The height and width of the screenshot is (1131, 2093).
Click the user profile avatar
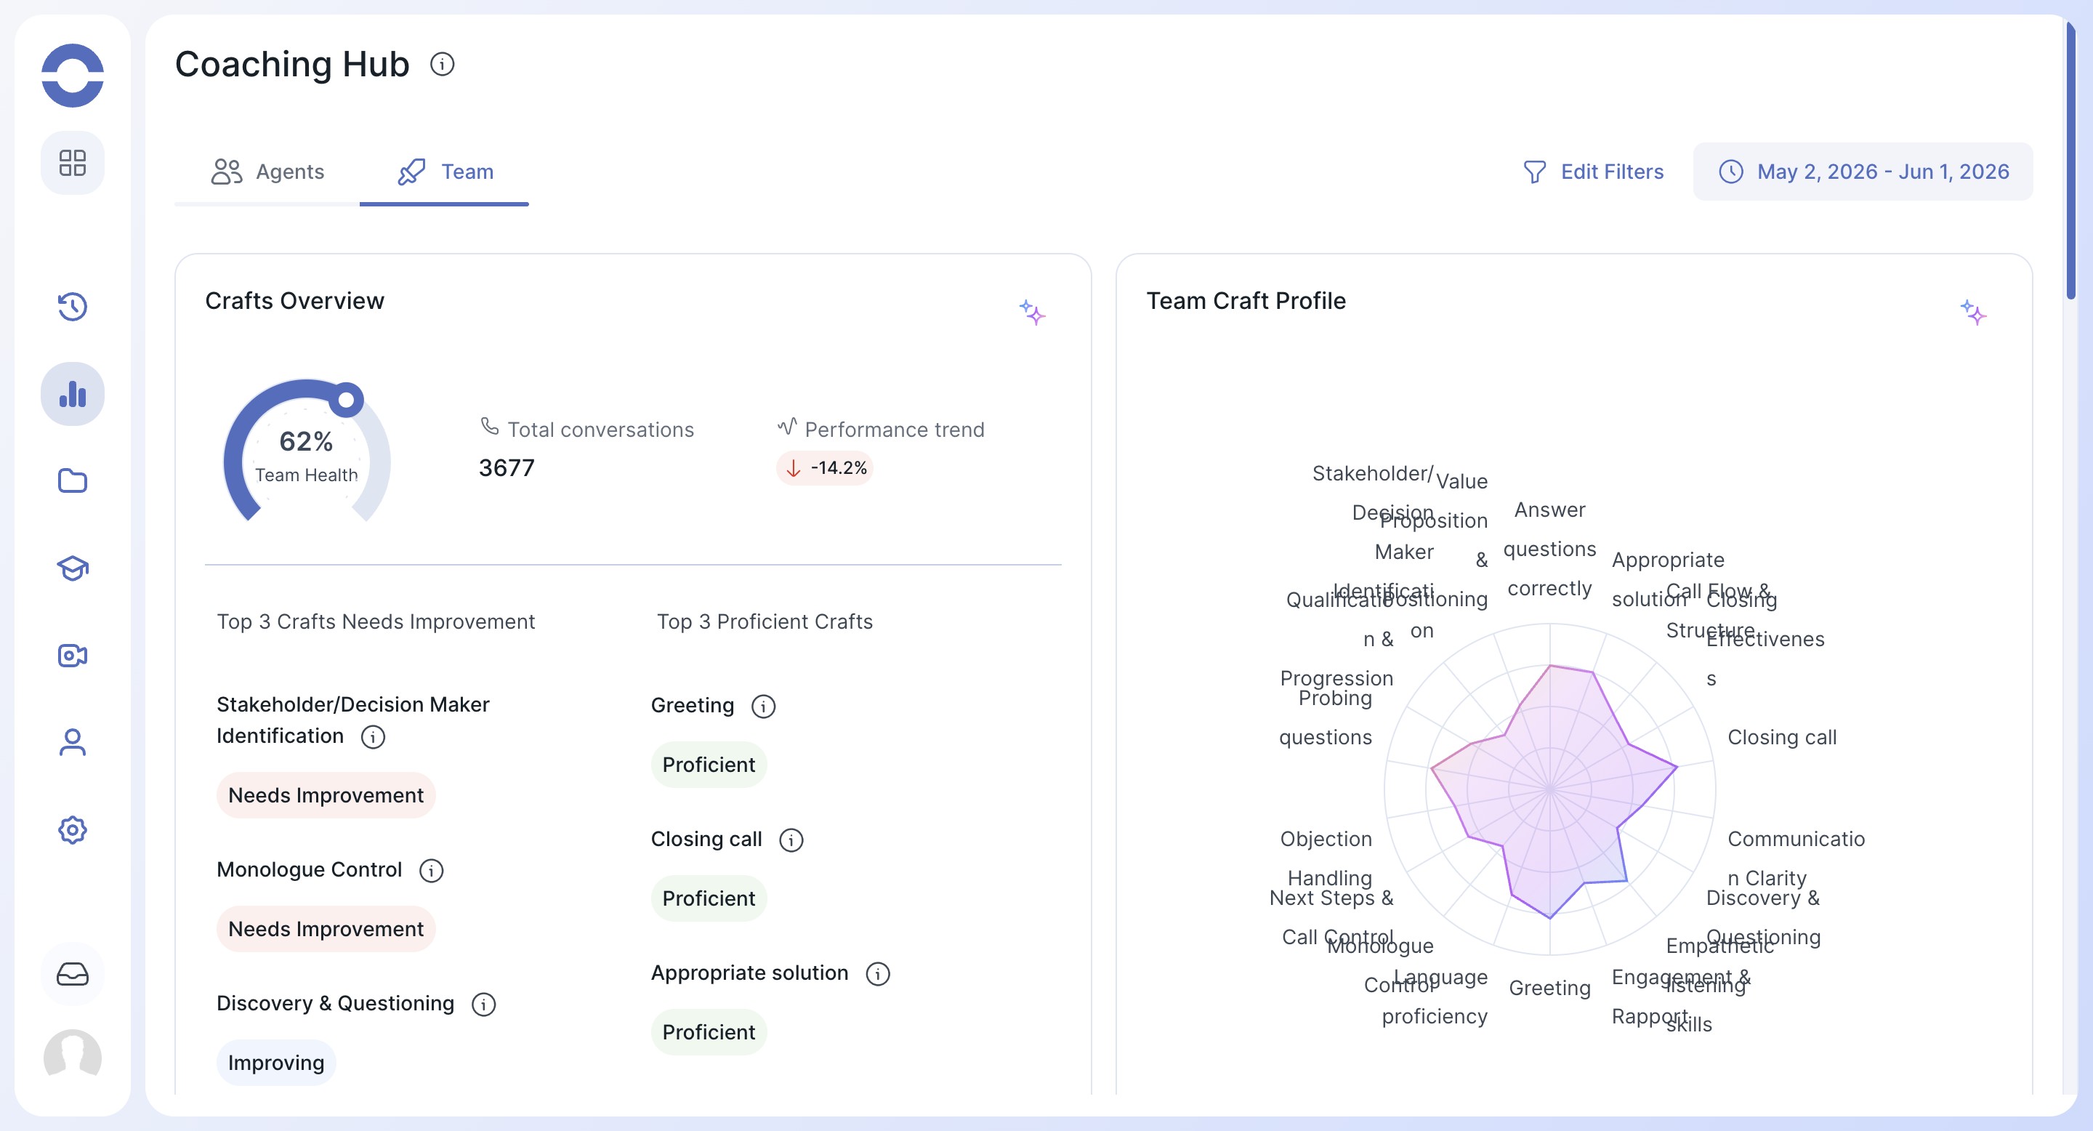click(73, 1057)
